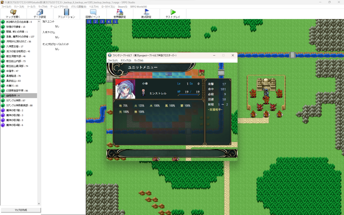Open the ローカライズ(L) menu
The width and height of the screenshot is (344, 215).
tap(108, 6)
